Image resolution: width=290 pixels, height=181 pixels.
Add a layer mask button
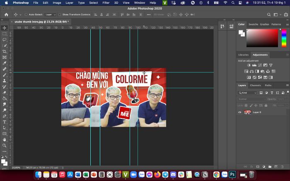[258, 167]
